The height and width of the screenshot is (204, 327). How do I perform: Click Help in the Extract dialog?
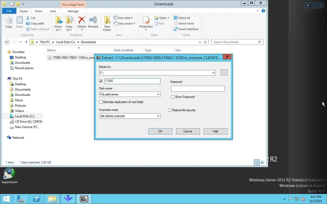pyautogui.click(x=215, y=131)
